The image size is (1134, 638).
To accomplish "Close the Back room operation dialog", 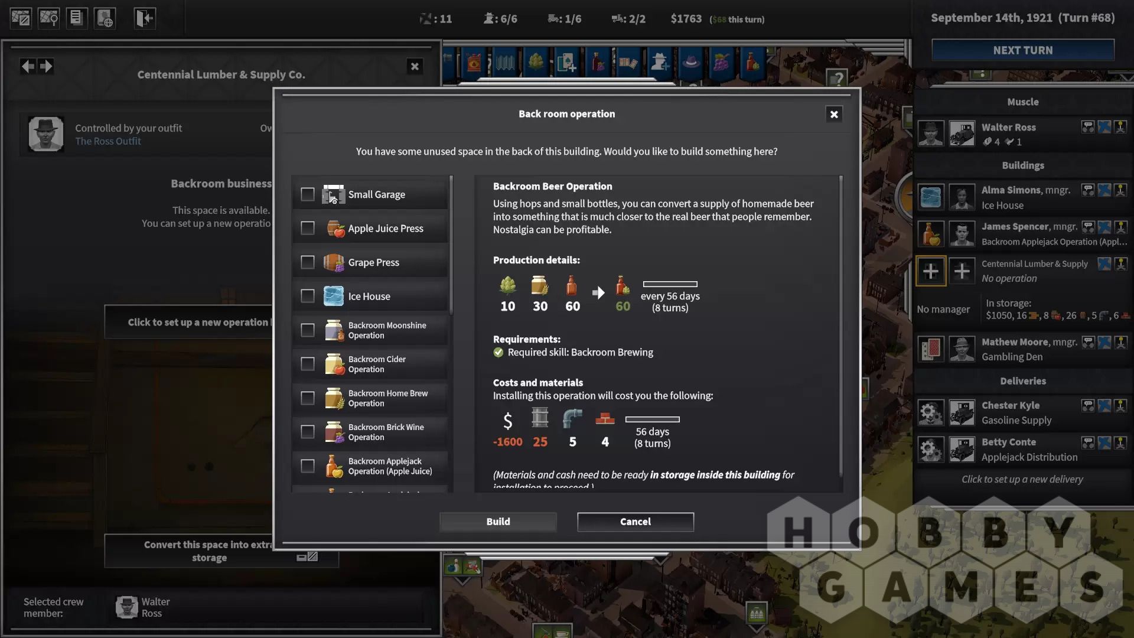I will point(834,115).
